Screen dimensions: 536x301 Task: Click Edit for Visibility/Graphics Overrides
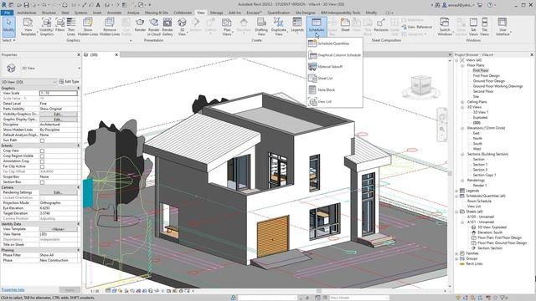(58, 114)
